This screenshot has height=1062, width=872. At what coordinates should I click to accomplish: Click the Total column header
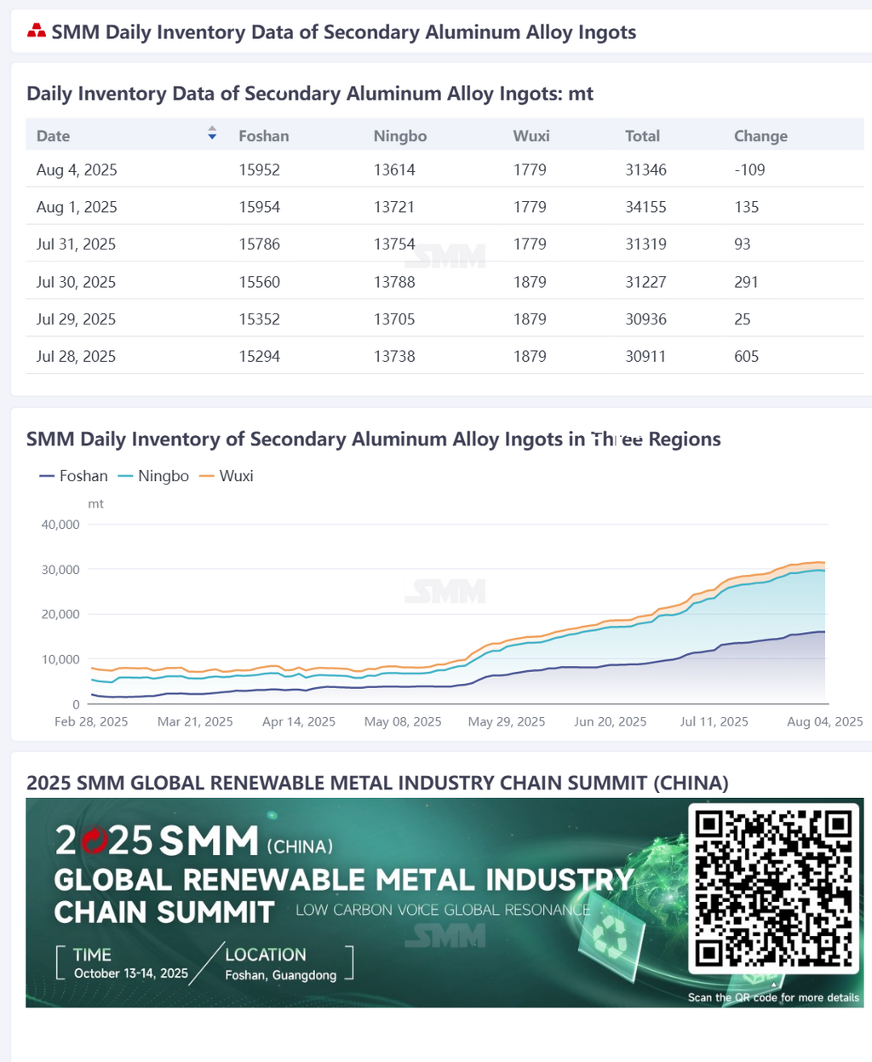click(643, 136)
